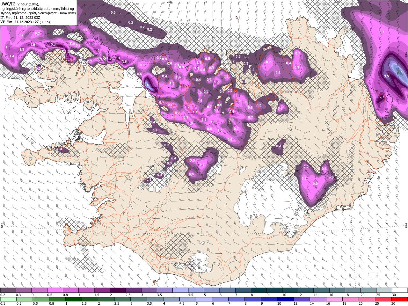
Task: Click the '0.1' label in the rain legend
Action: tap(3, 304)
